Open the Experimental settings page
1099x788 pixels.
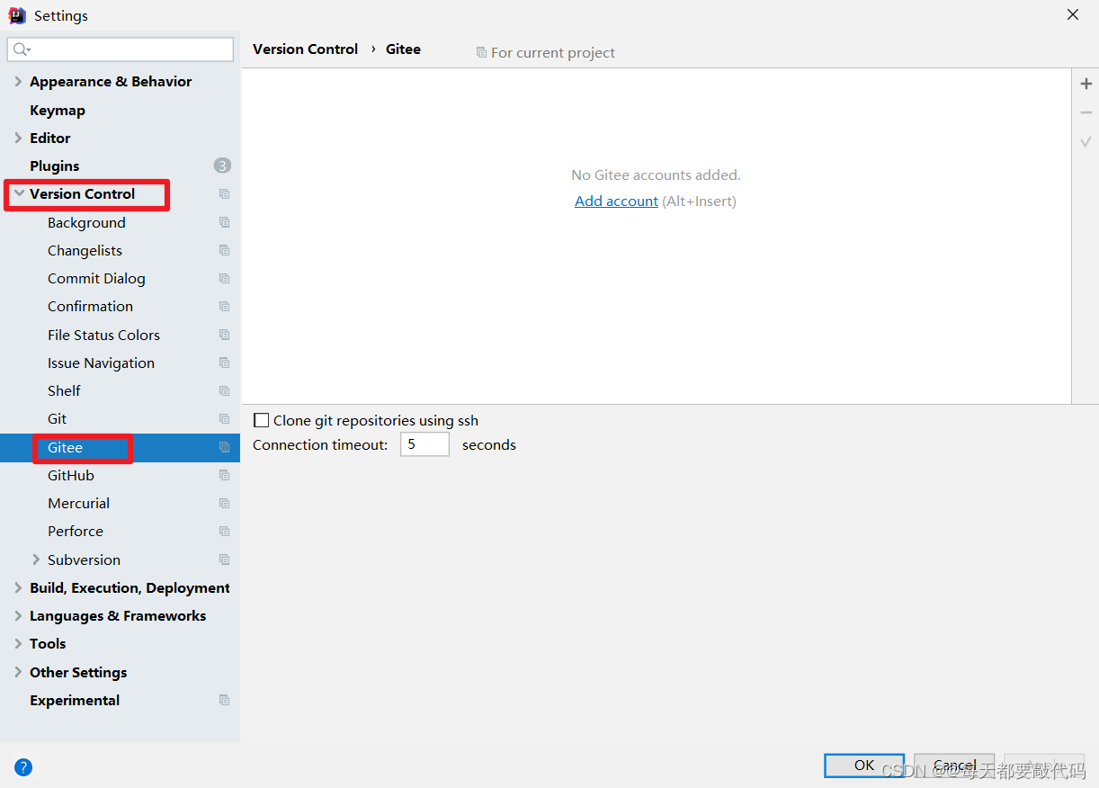(x=75, y=700)
